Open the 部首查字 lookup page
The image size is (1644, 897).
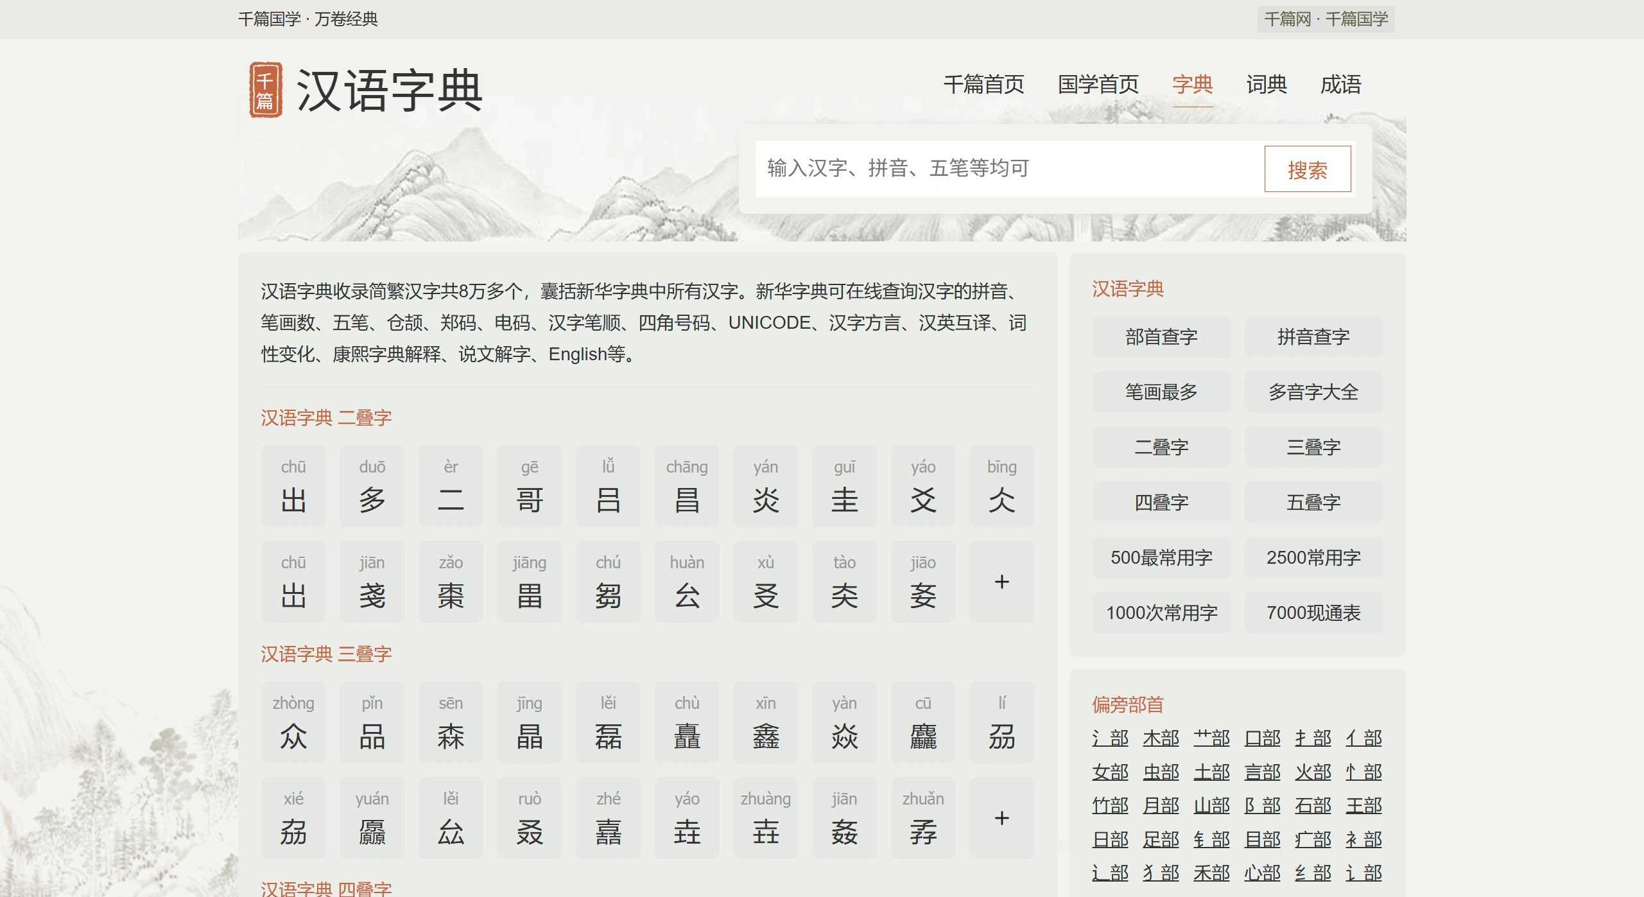pos(1162,336)
